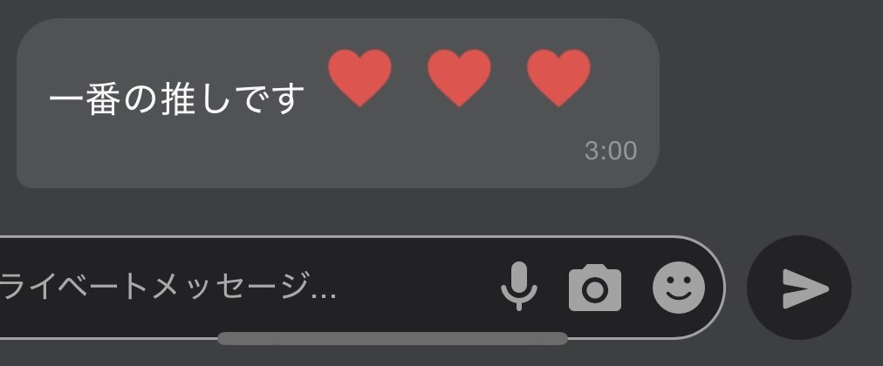Click the last red heart emoji
This screenshot has height=366, width=883.
pos(558,78)
